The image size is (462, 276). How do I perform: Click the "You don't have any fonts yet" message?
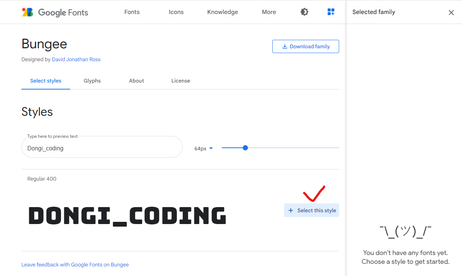(x=405, y=257)
